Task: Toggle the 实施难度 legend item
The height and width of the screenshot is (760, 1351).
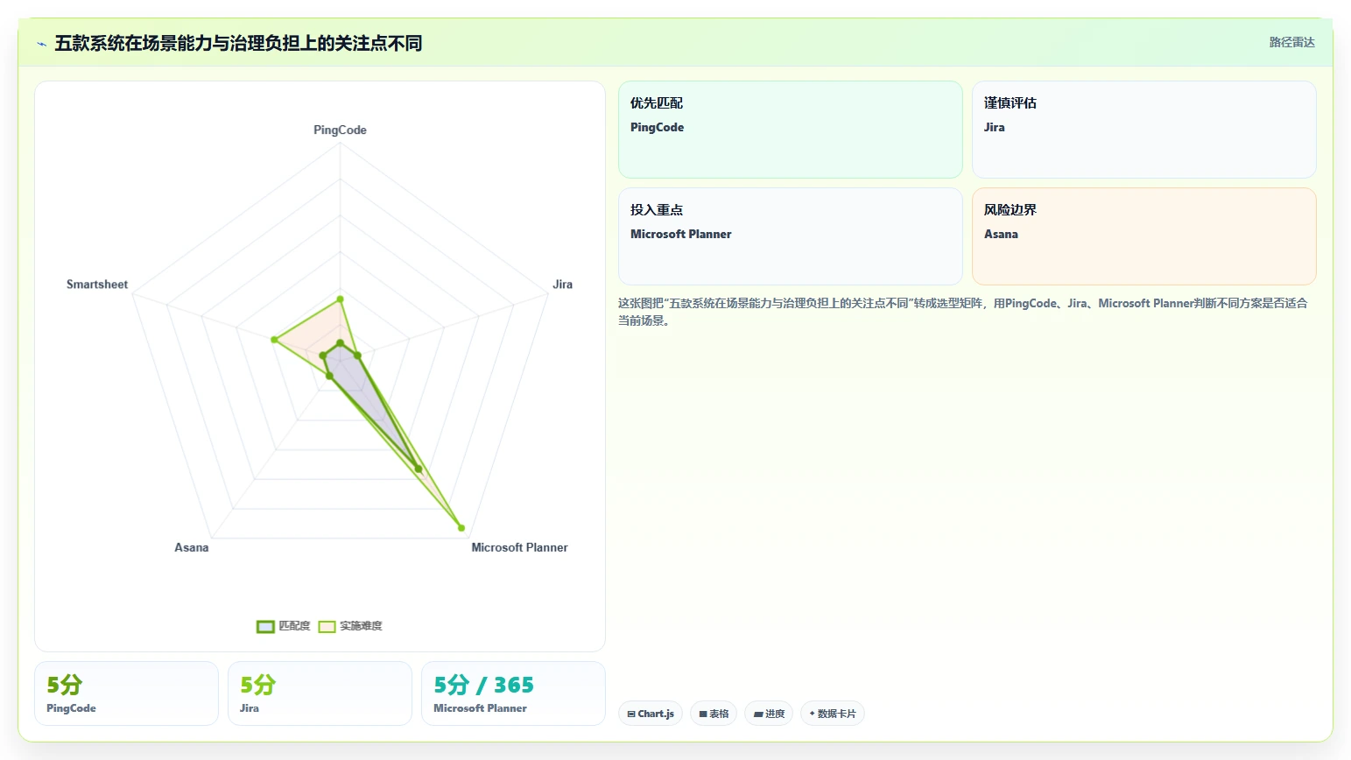Action: [350, 626]
